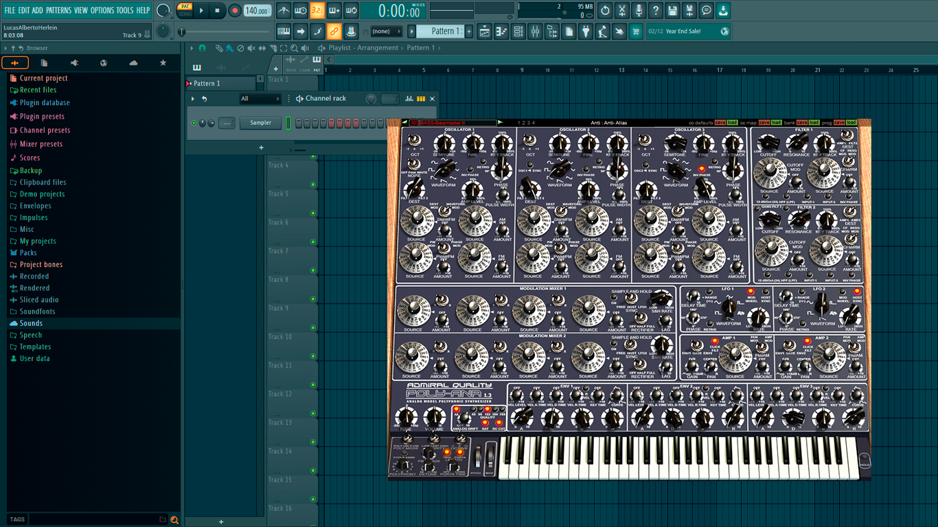
Task: Open the OPTIONS menu
Action: (x=102, y=10)
